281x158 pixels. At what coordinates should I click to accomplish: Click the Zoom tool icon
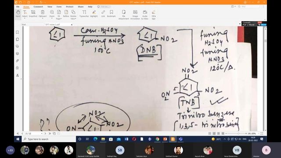coord(52,12)
